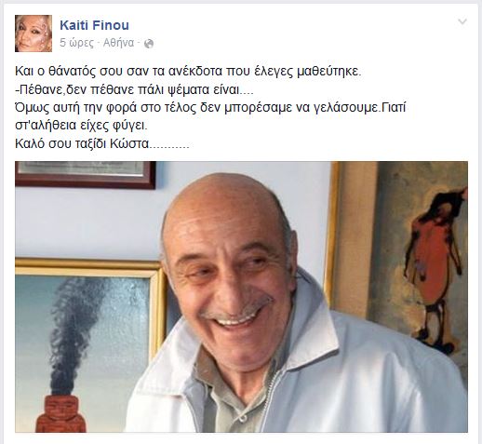Screen dimensions: 482x444
Task: Open the attached photo of smiling man
Action: (x=241, y=297)
